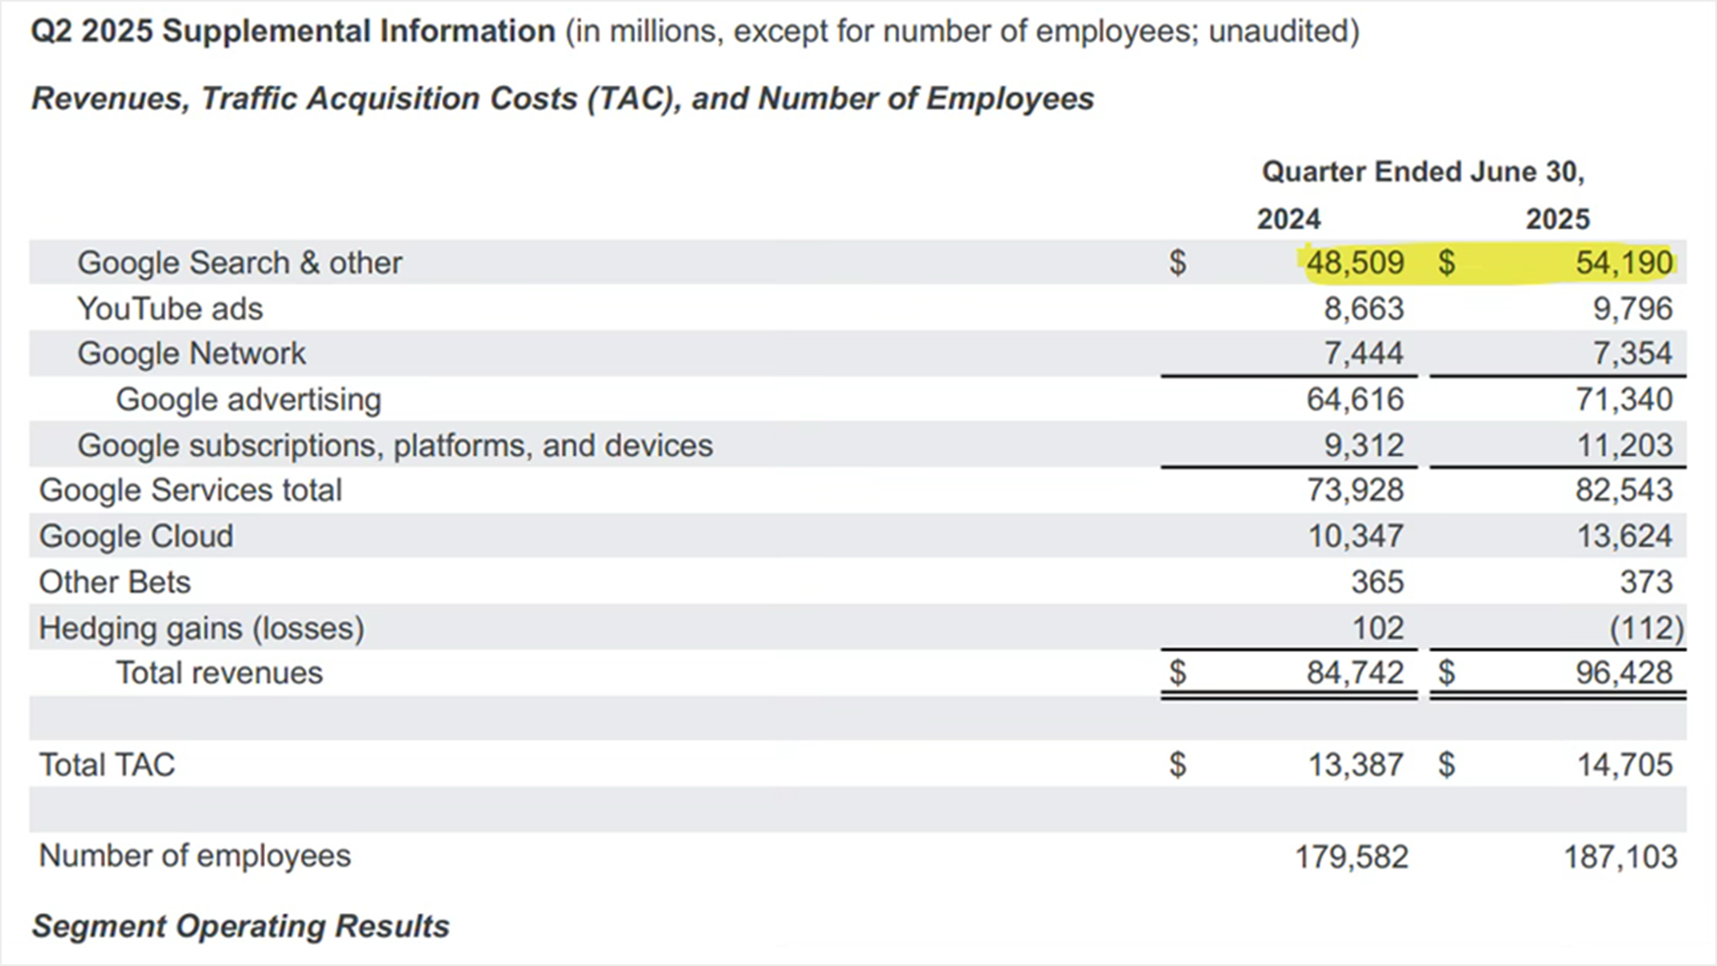Select the highlighted 48,509 value
Screen dimensions: 1717x966
tap(1355, 263)
